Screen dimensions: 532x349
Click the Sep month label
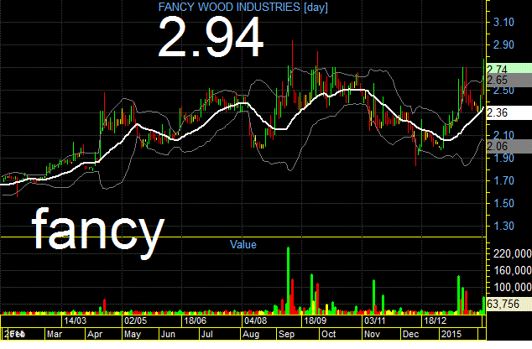(287, 334)
